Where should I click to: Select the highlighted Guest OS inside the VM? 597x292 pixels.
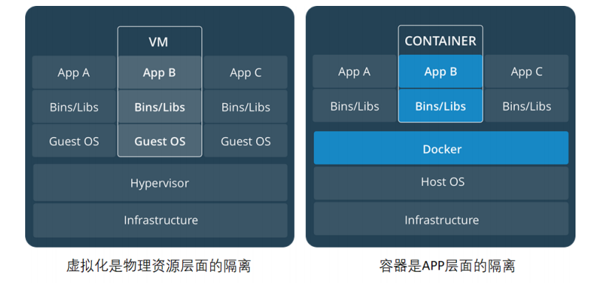coord(159,141)
